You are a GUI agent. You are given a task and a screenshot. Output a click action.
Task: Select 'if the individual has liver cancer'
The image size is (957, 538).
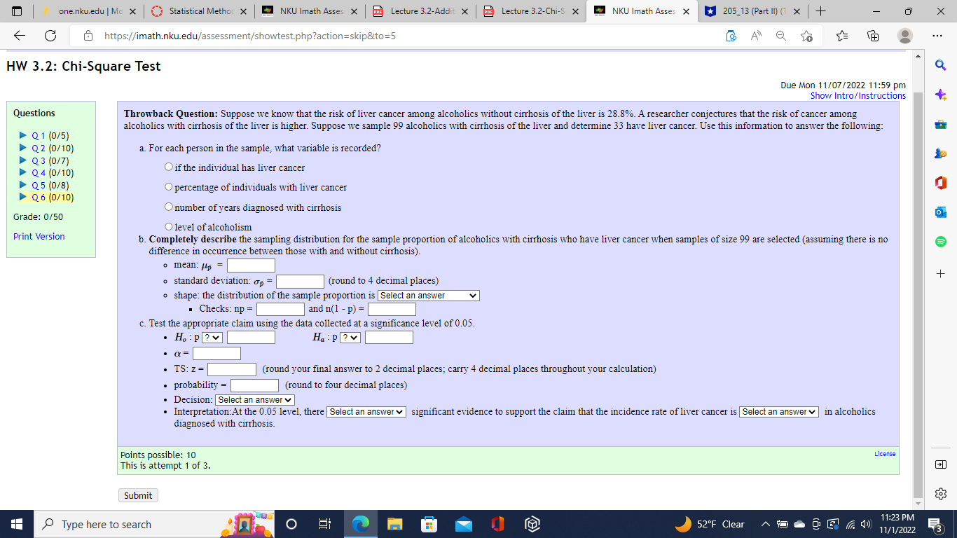168,167
